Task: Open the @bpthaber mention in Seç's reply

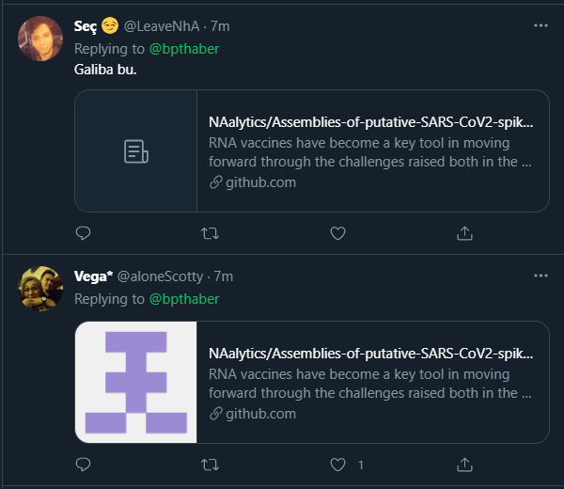Action: (183, 48)
